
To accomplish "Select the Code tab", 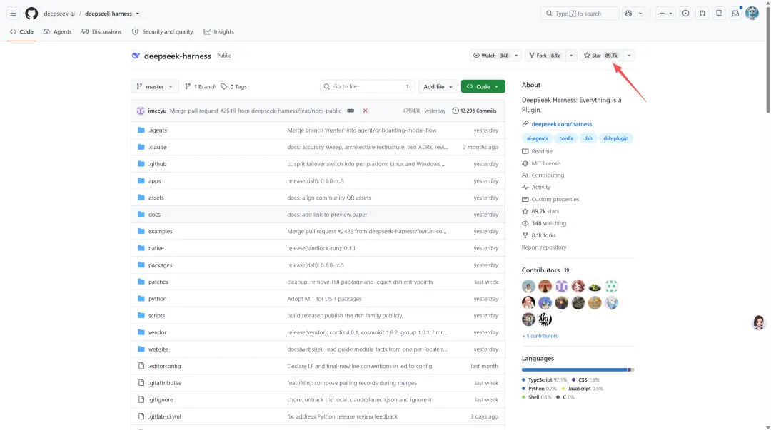I will [x=21, y=31].
